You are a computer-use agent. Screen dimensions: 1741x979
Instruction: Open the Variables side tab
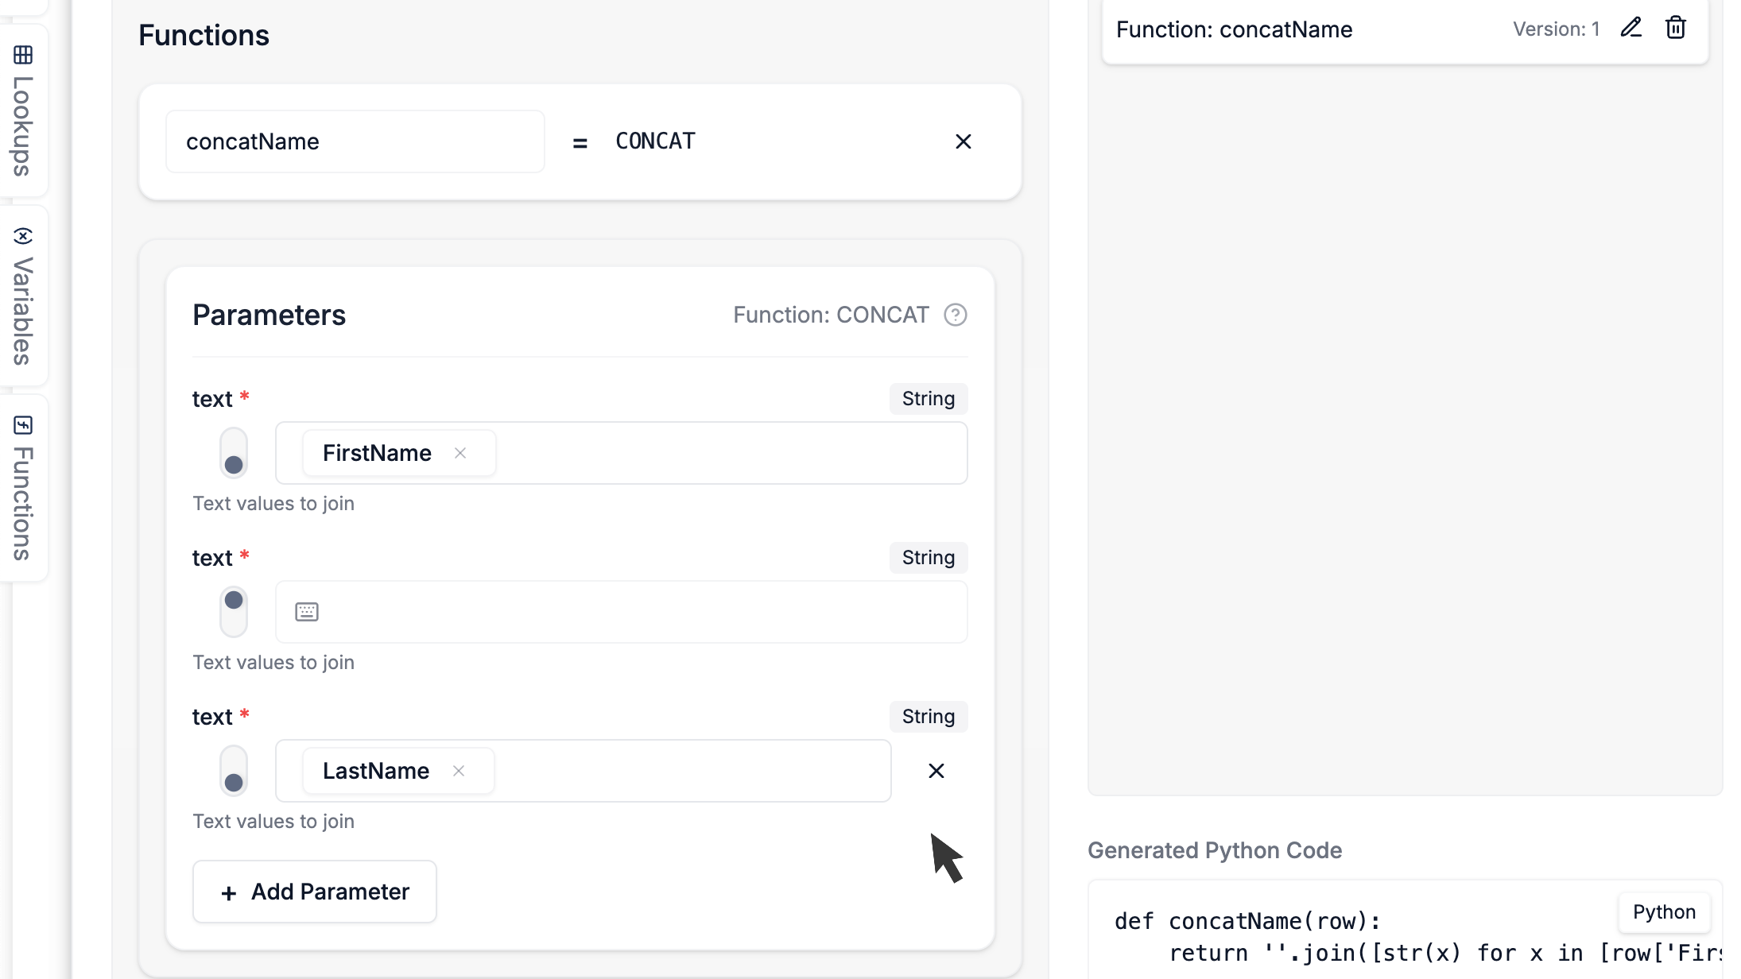[x=23, y=296]
